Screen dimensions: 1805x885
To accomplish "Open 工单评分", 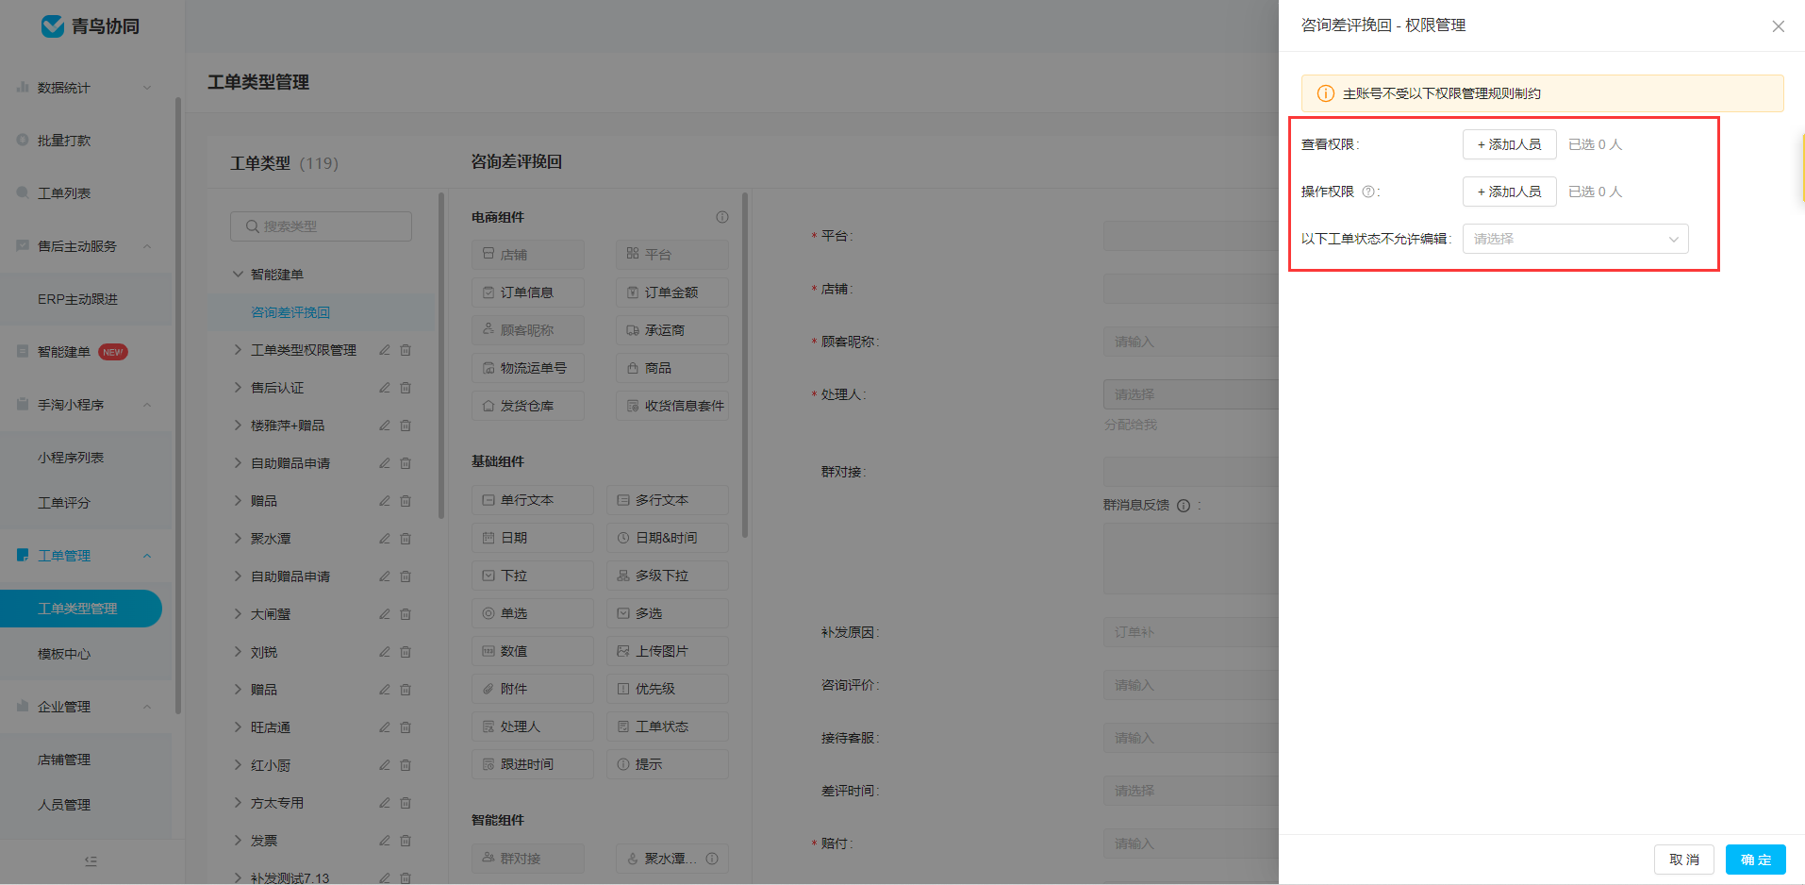I will (64, 503).
